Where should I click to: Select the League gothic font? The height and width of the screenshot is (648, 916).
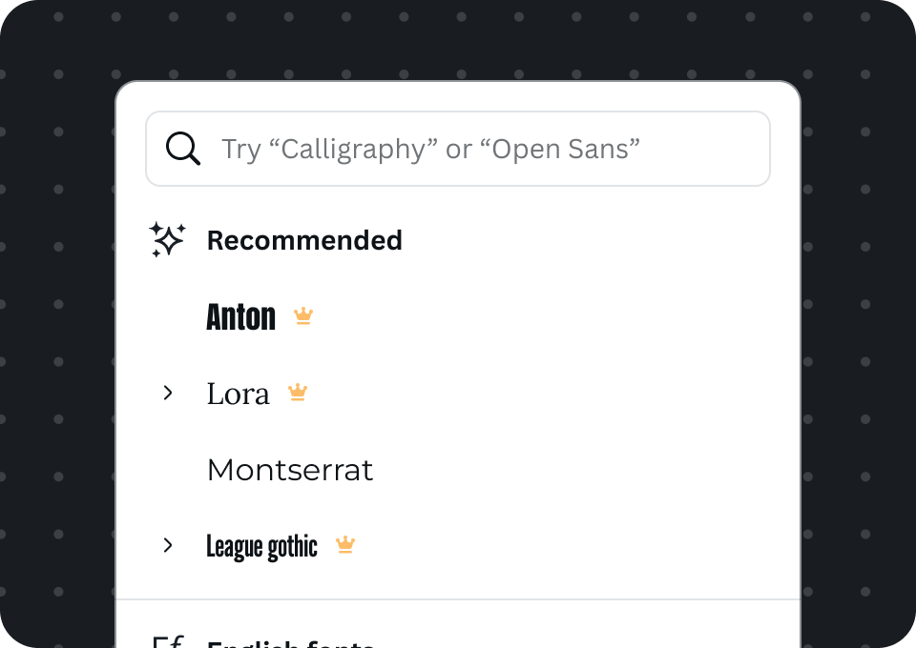click(261, 547)
